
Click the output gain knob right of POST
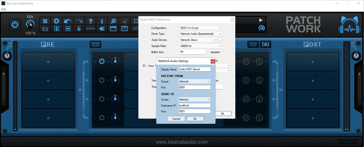point(357,56)
